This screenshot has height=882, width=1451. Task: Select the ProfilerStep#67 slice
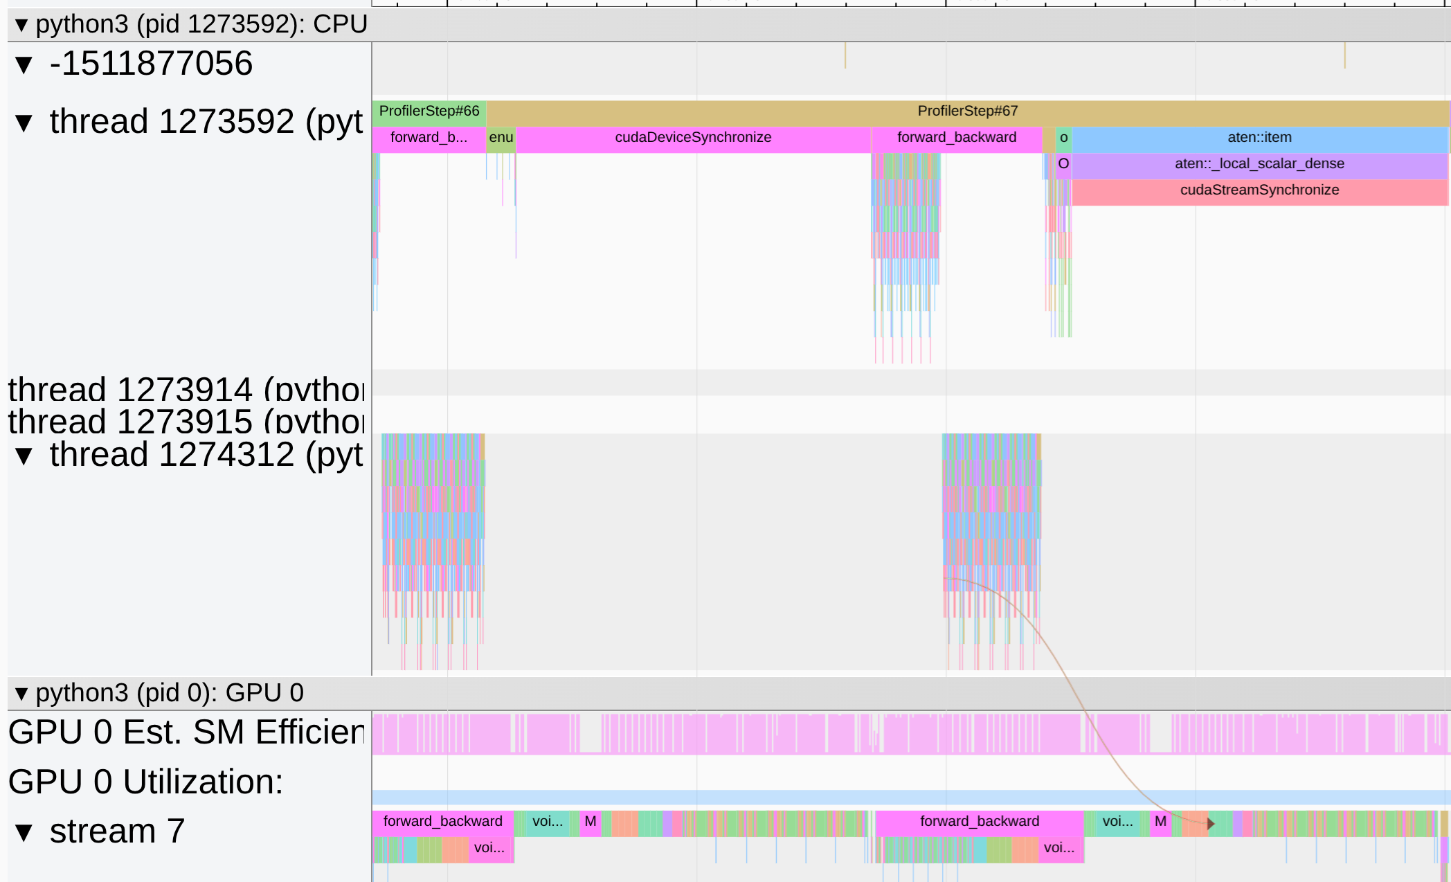coord(967,111)
